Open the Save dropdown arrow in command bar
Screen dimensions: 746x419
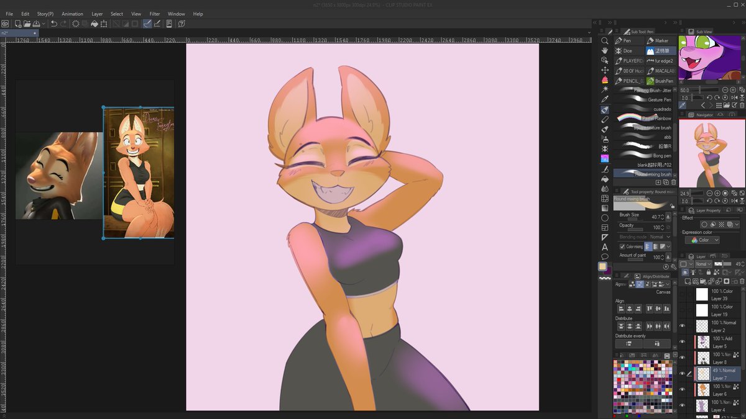43,24
